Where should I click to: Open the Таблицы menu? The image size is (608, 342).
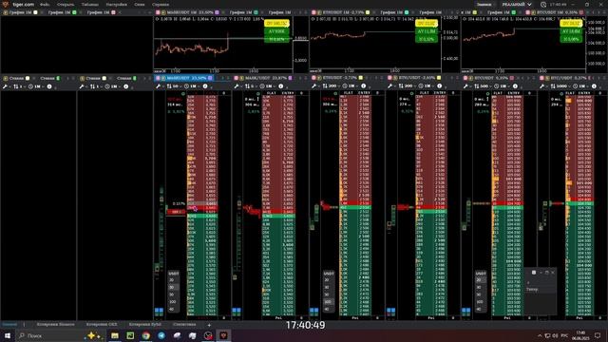pos(90,4)
